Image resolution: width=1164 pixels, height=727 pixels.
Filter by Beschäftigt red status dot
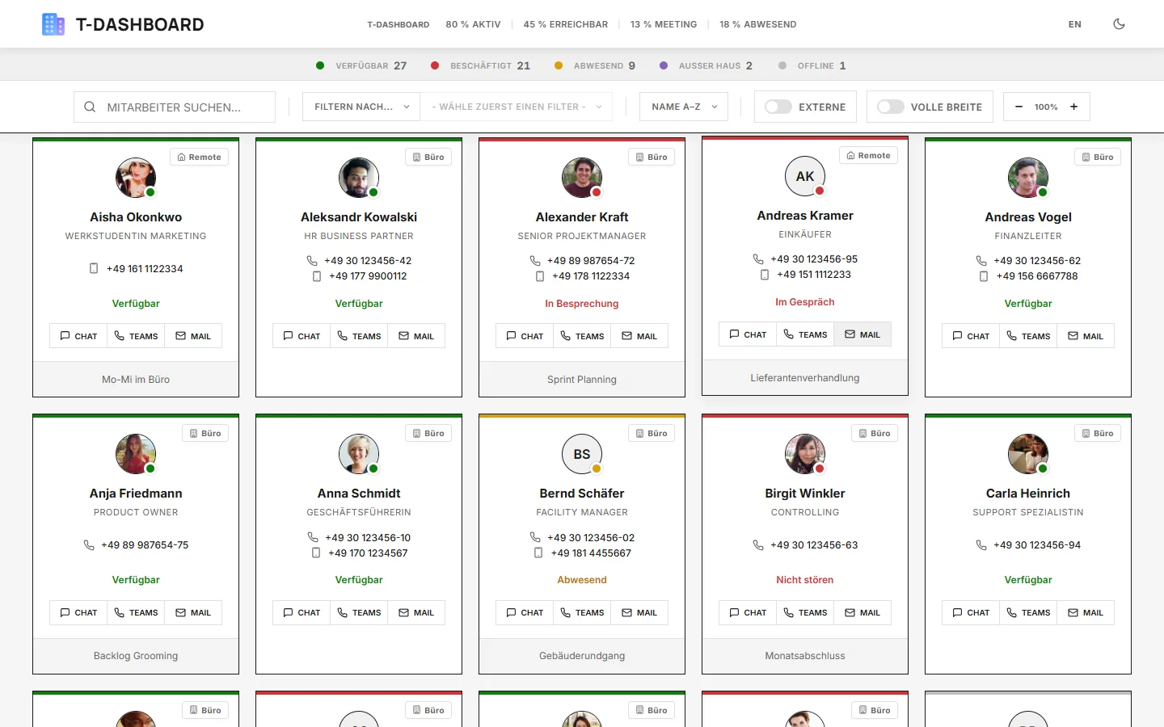click(x=435, y=65)
